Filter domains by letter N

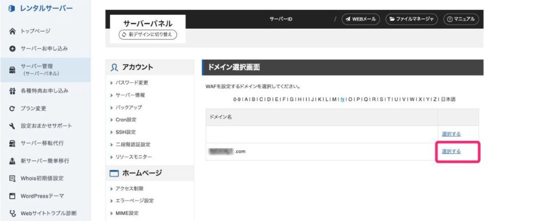coord(342,99)
